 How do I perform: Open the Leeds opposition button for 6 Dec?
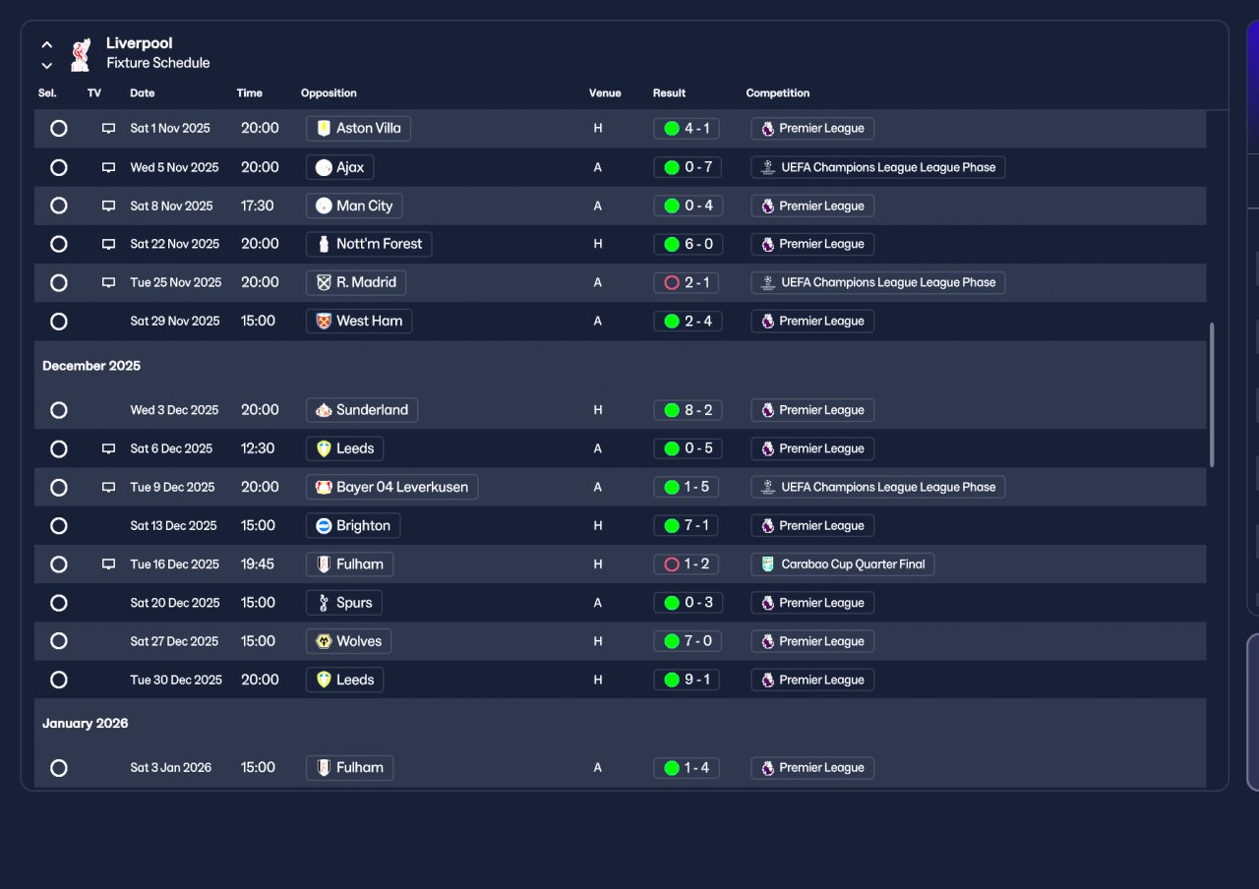coord(345,449)
